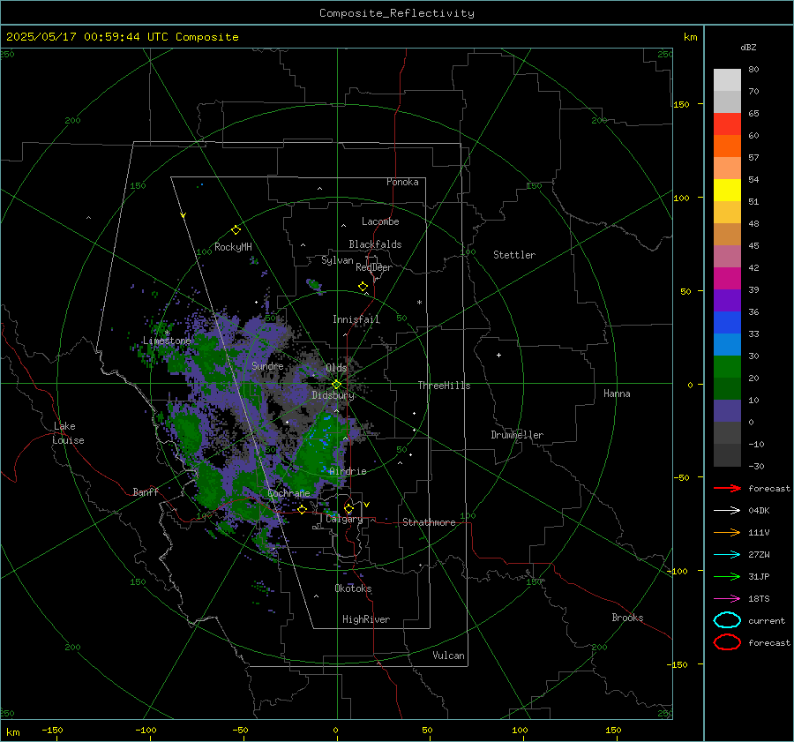
Task: Click the red 65-60 dBZ color band
Action: [x=727, y=124]
